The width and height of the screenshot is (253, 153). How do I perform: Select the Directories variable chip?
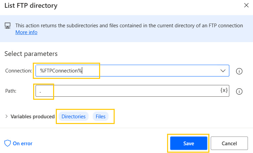click(74, 116)
